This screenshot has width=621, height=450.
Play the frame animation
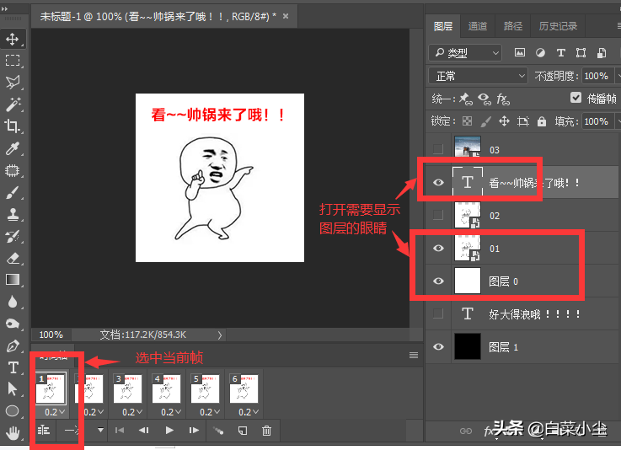(x=169, y=430)
